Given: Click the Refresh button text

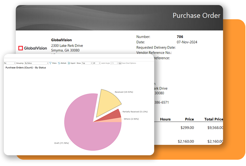Looking at the screenshot, I should click(63, 63).
